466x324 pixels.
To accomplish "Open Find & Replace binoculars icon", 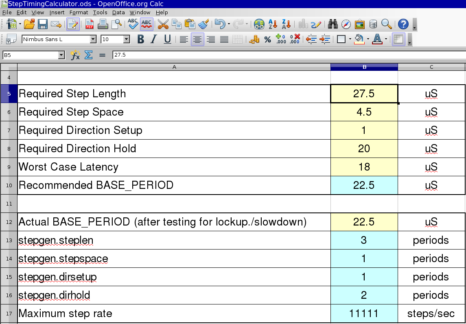I will [x=333, y=24].
